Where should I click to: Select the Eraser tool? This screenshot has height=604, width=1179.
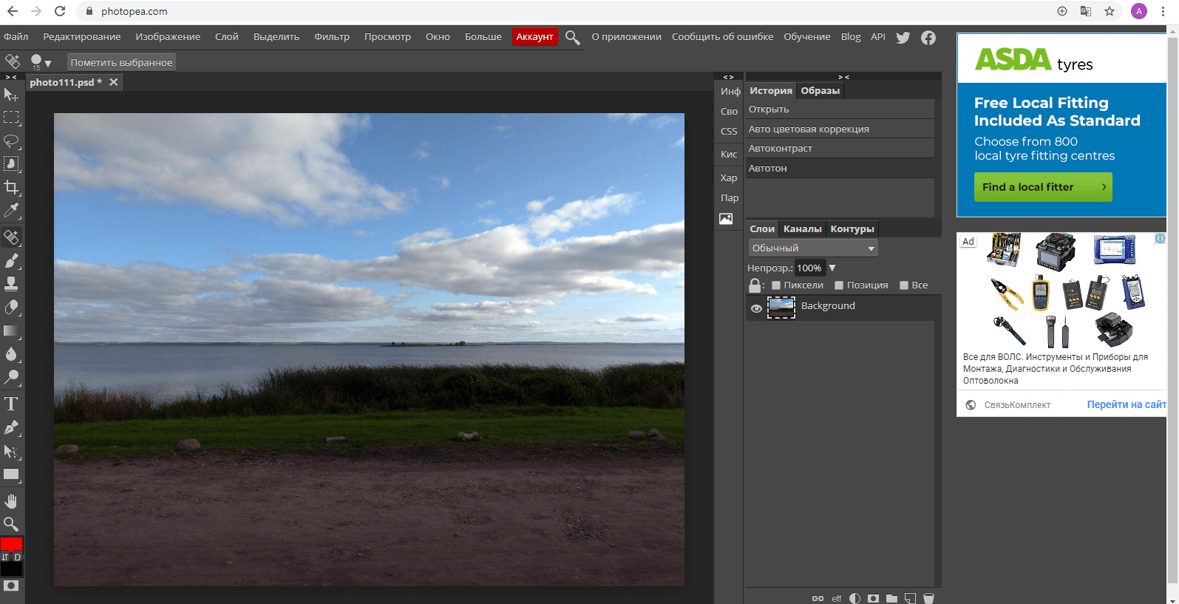tap(11, 308)
